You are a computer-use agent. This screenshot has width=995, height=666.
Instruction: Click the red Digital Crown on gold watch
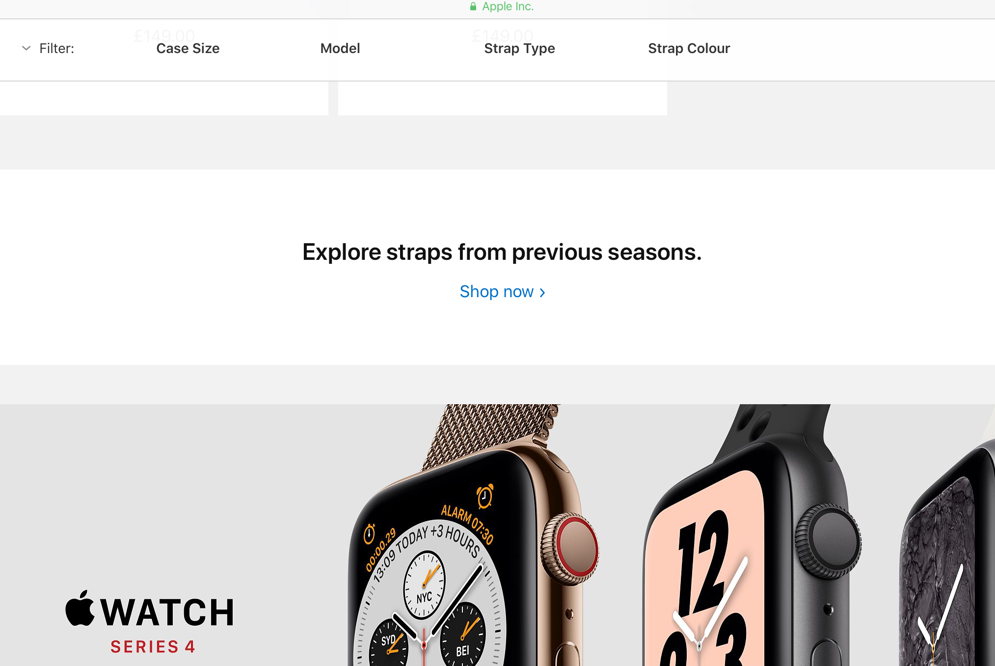[571, 549]
